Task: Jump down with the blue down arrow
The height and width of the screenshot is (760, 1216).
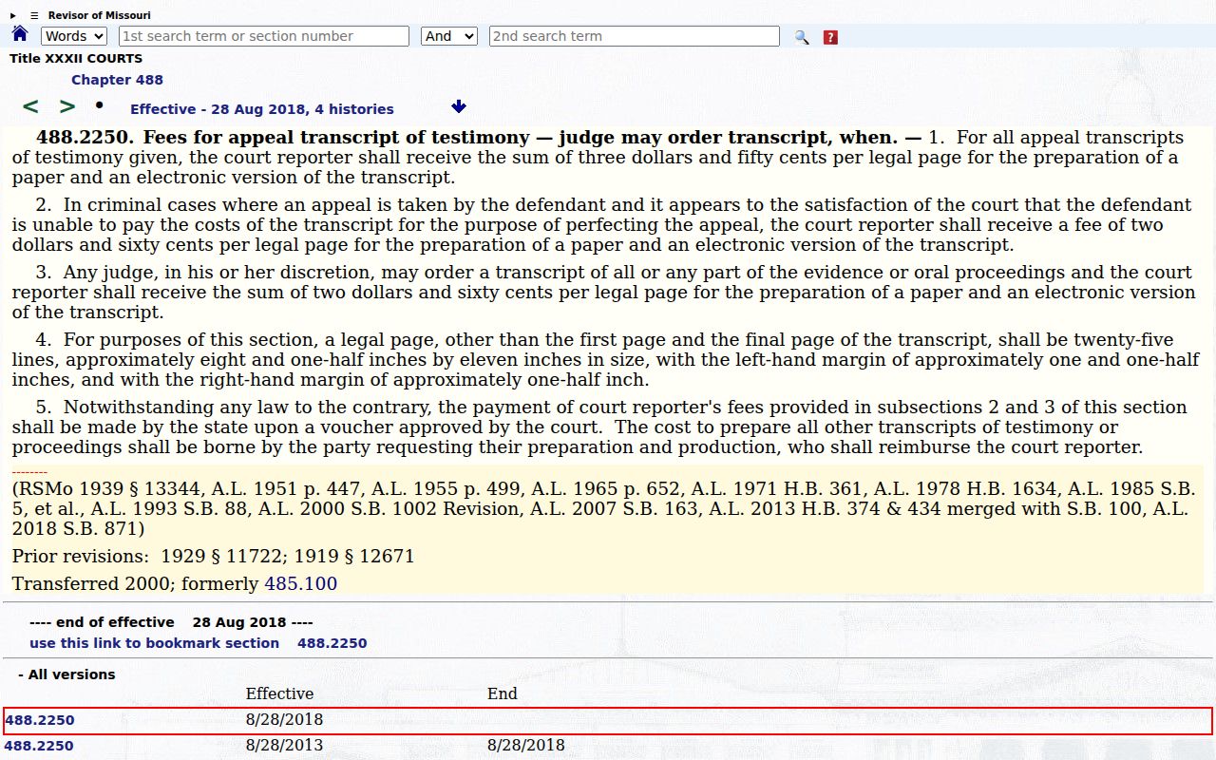Action: coord(459,106)
